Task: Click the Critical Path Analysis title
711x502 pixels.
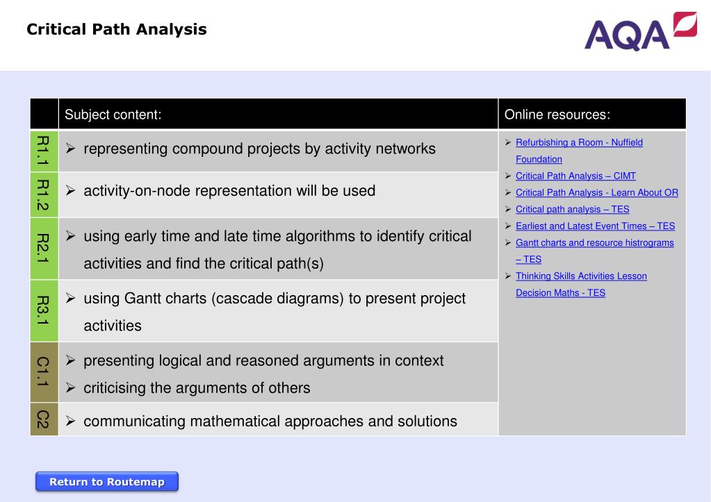Action: click(117, 29)
